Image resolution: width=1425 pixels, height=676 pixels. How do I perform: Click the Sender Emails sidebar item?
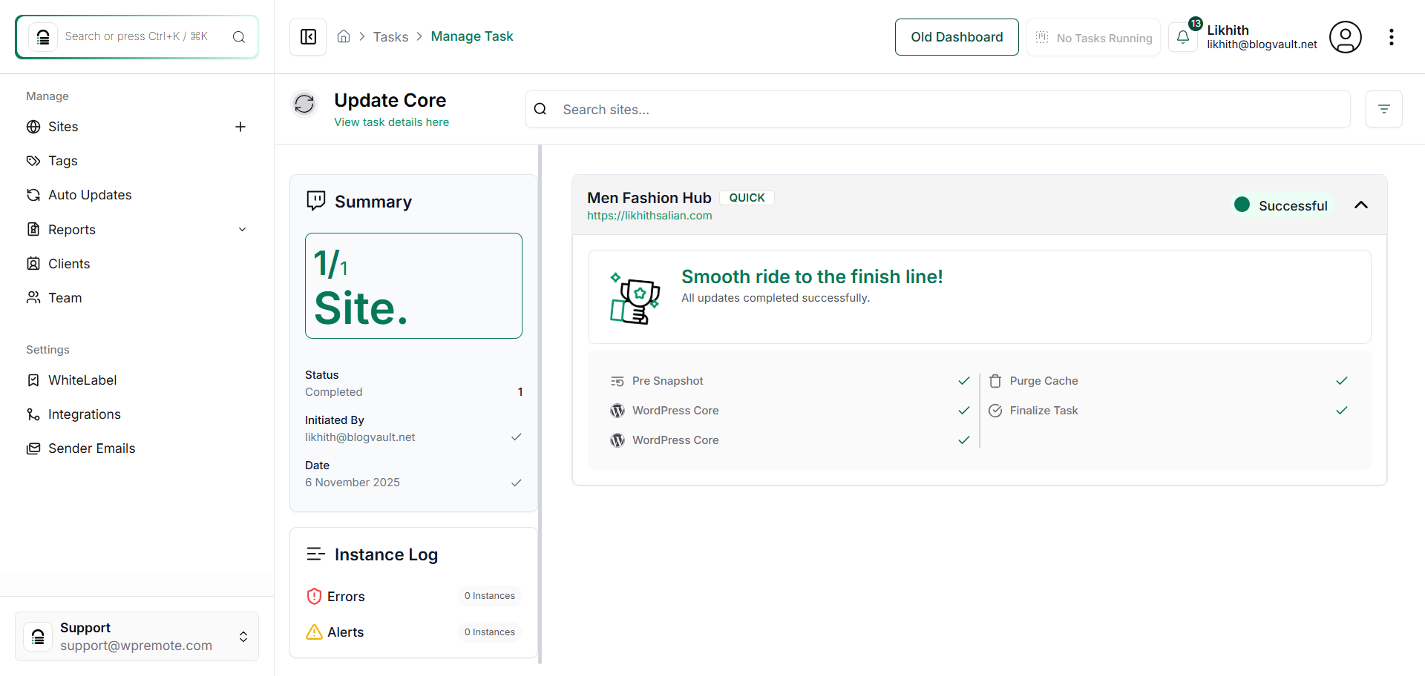click(x=91, y=448)
